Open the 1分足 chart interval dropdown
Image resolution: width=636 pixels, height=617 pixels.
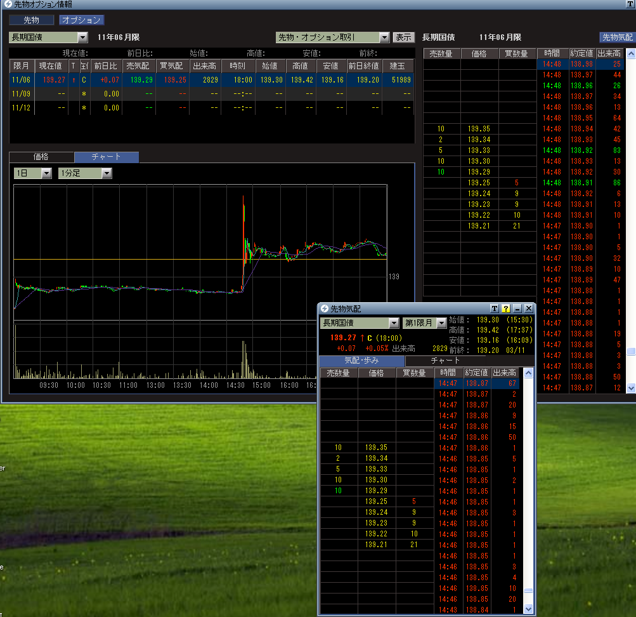pos(107,173)
